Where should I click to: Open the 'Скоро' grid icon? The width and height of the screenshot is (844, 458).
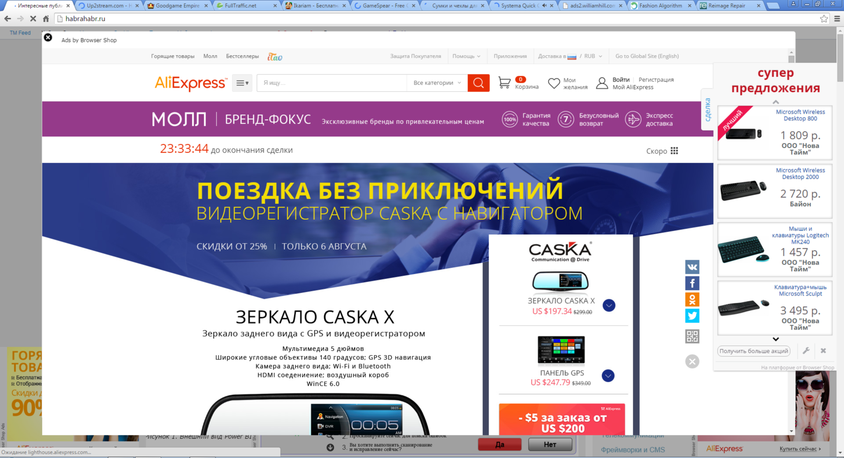coord(674,151)
